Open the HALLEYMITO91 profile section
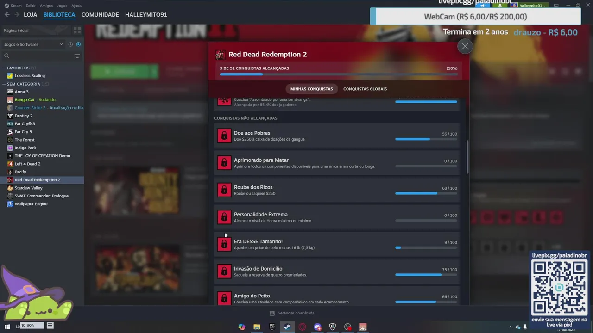This screenshot has height=333, width=593. [x=146, y=15]
